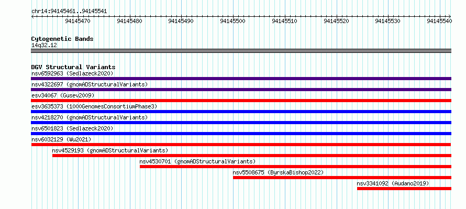Open the esv34067 (Gusev2009) label
The width and height of the screenshot is (466, 209).
[63, 95]
